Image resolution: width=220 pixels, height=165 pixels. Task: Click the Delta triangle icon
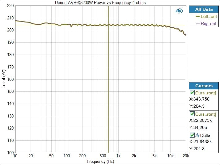[197, 135]
